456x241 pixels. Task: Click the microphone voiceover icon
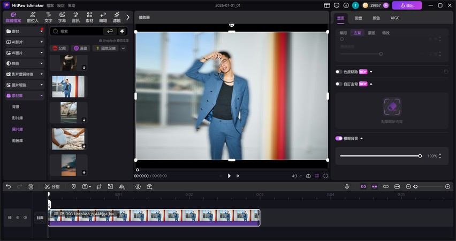pos(347,186)
